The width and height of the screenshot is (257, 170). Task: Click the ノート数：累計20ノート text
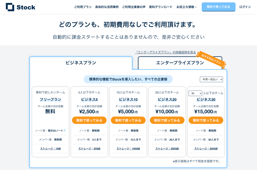click(49, 131)
